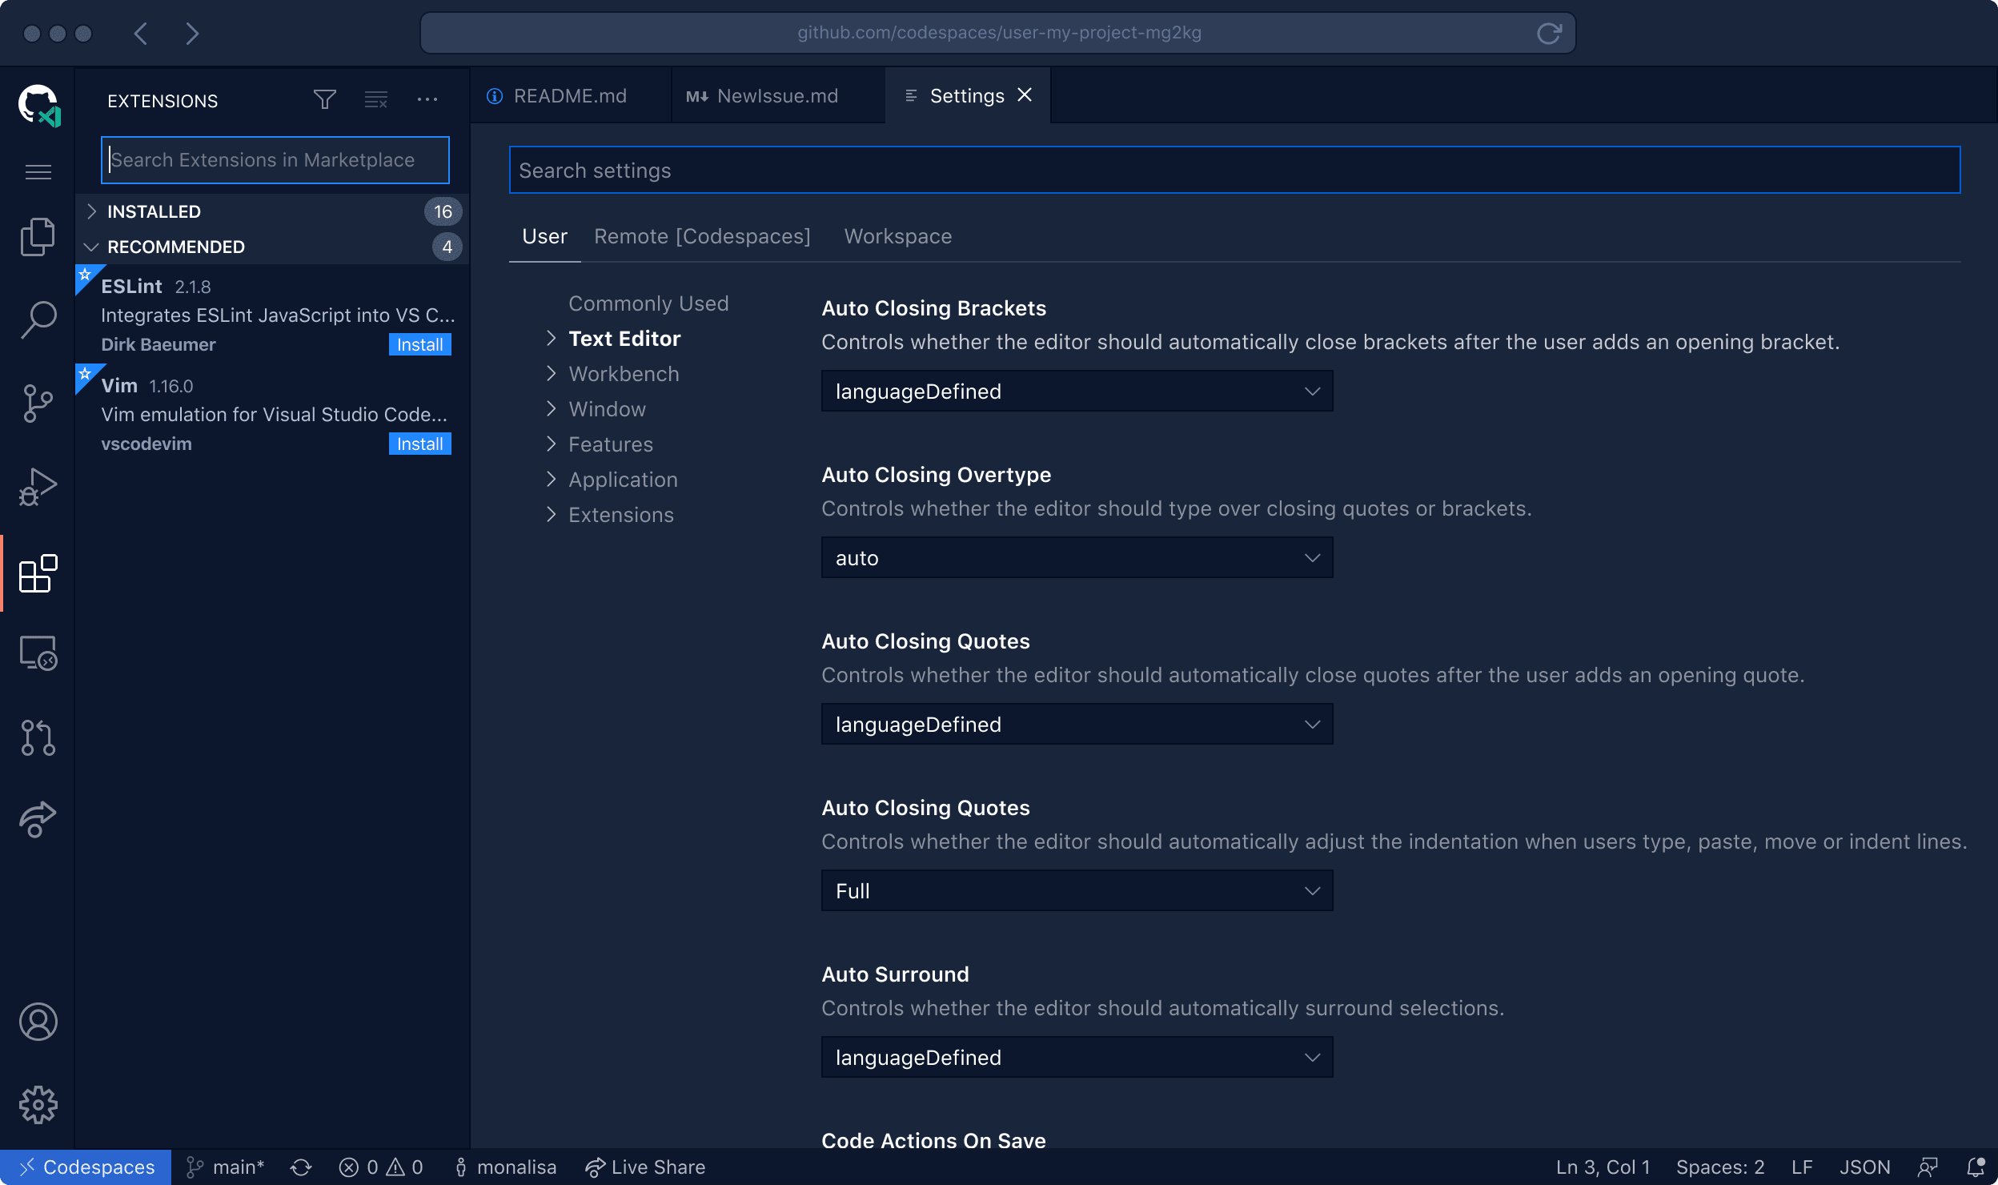
Task: Install the ESLint extension
Action: pyautogui.click(x=419, y=344)
